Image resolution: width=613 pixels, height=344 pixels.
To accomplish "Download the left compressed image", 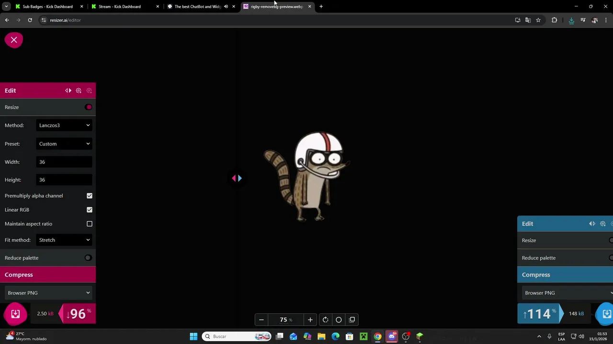I will point(15,314).
